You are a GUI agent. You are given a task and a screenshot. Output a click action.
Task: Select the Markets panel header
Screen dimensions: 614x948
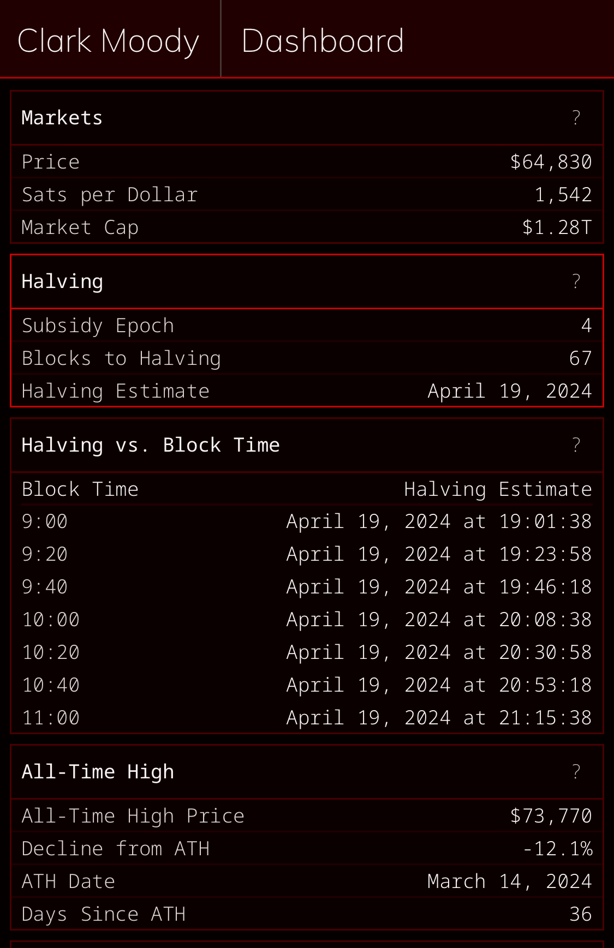point(62,118)
